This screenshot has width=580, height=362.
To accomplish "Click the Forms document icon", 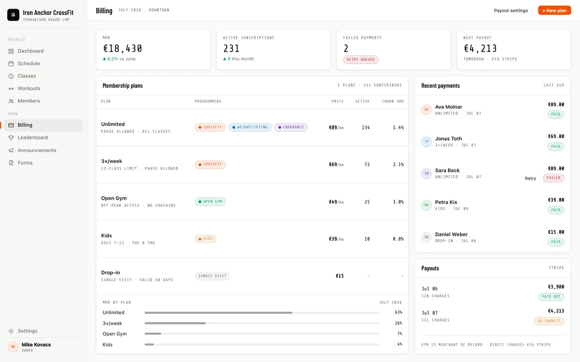I will pyautogui.click(x=11, y=163).
